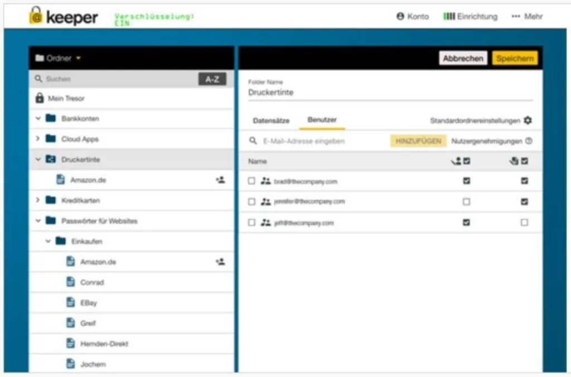Toggle the manage-records header checkbox

tap(524, 161)
